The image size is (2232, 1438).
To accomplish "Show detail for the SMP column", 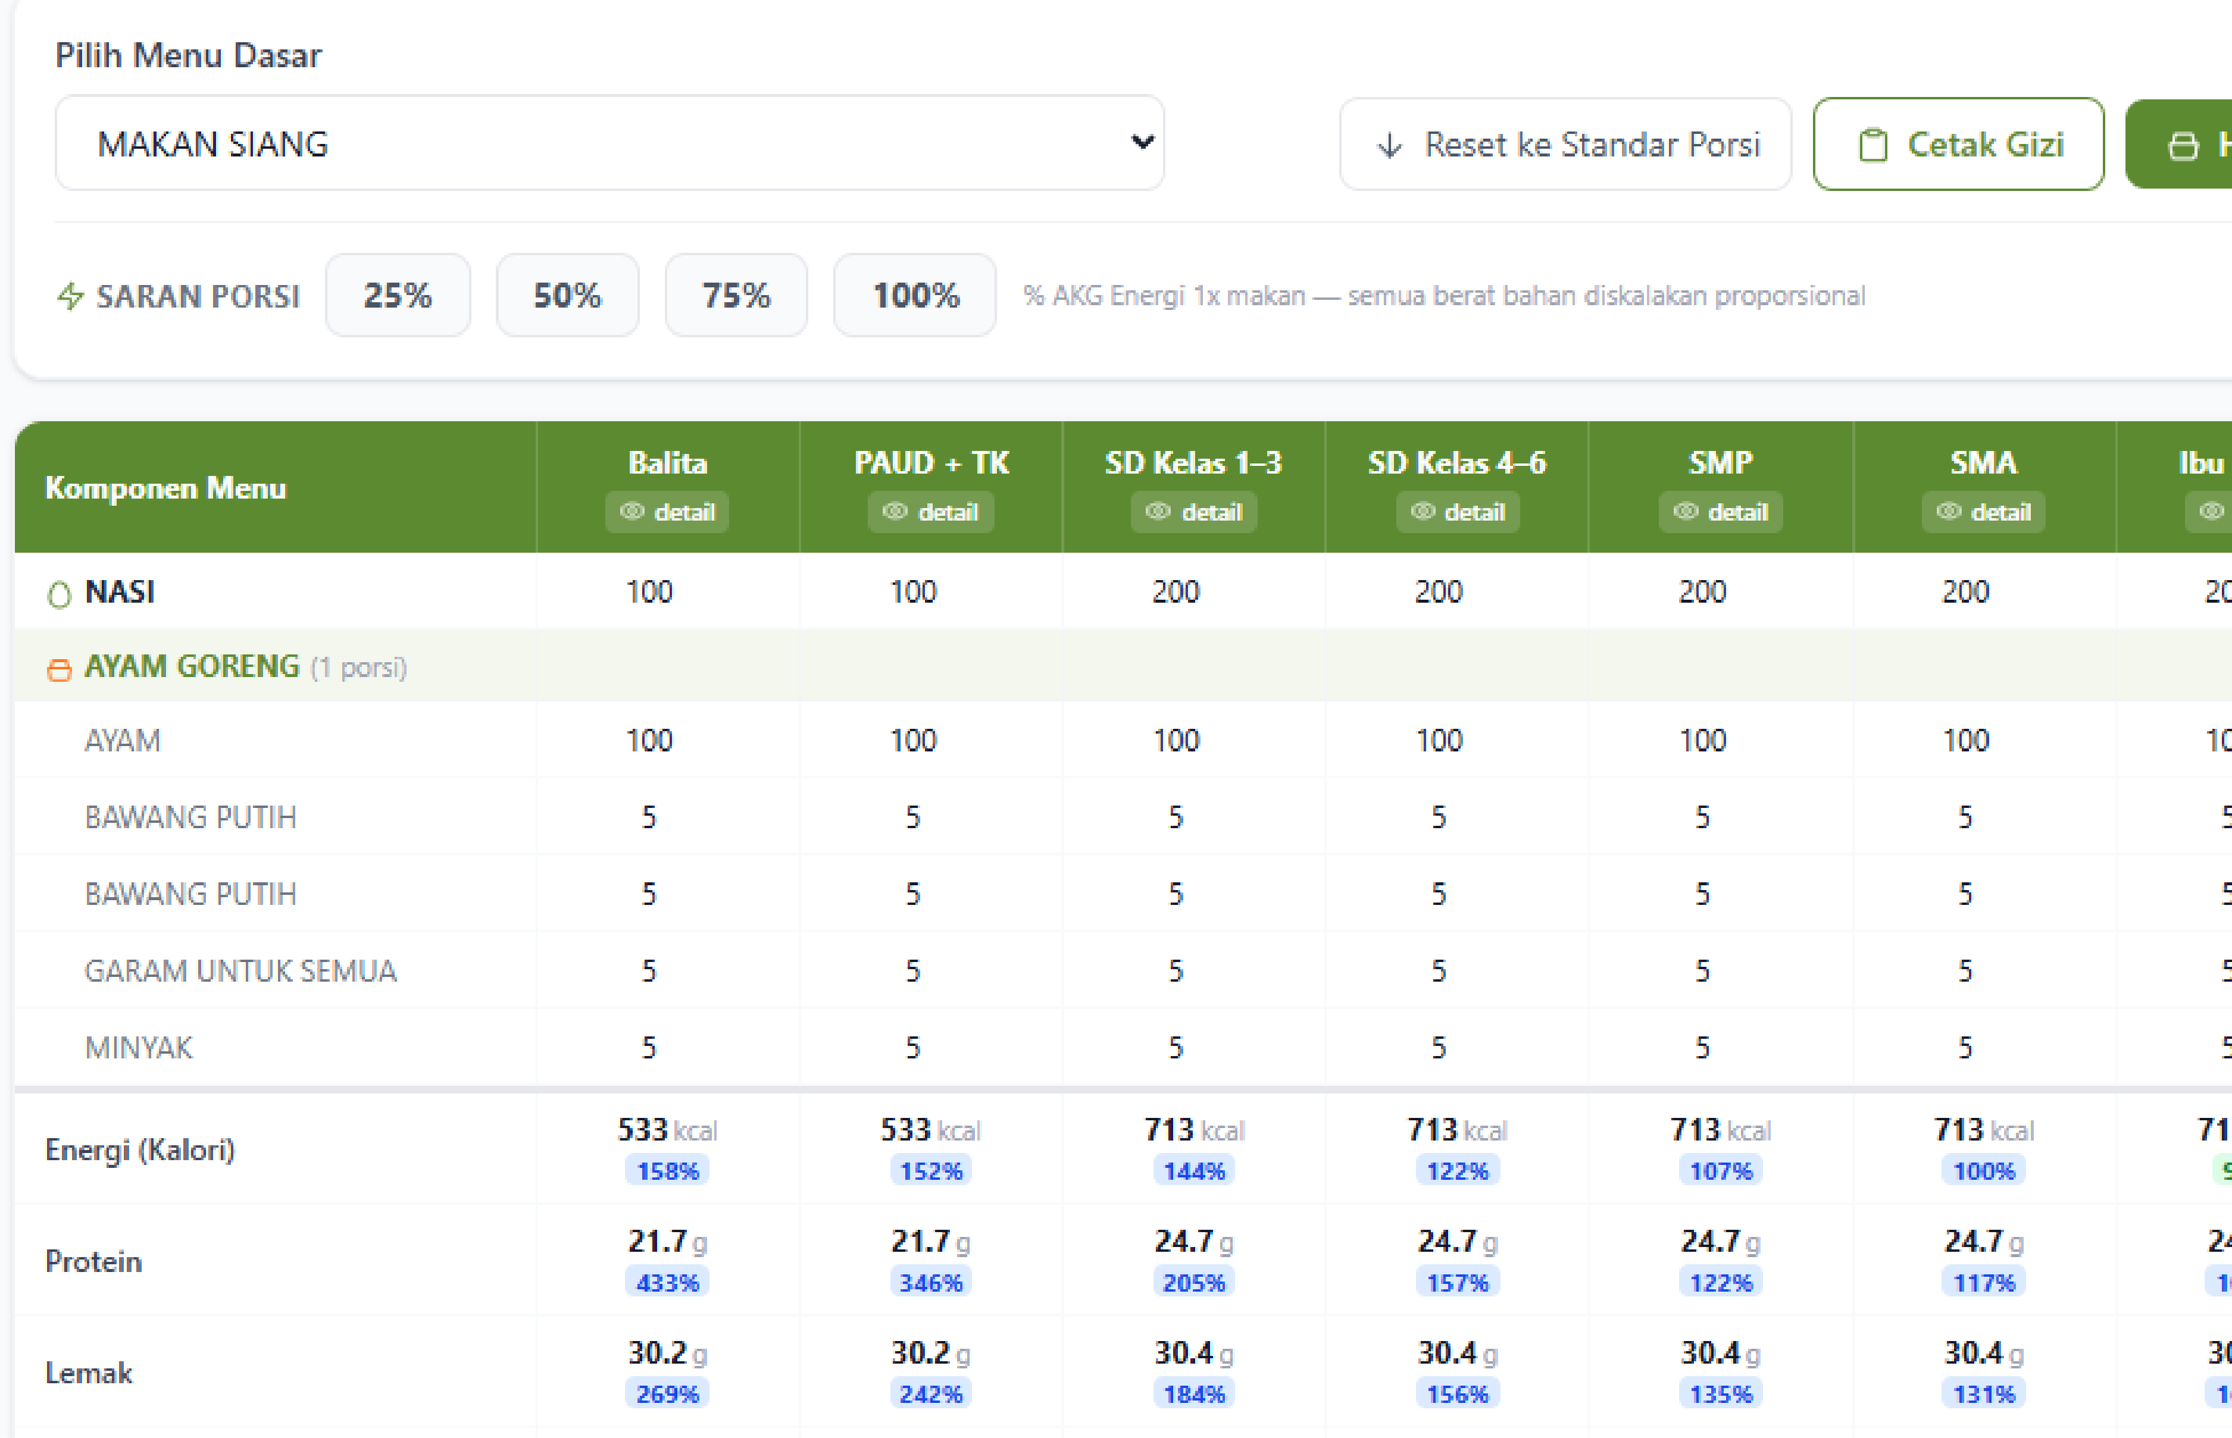I will [1720, 512].
